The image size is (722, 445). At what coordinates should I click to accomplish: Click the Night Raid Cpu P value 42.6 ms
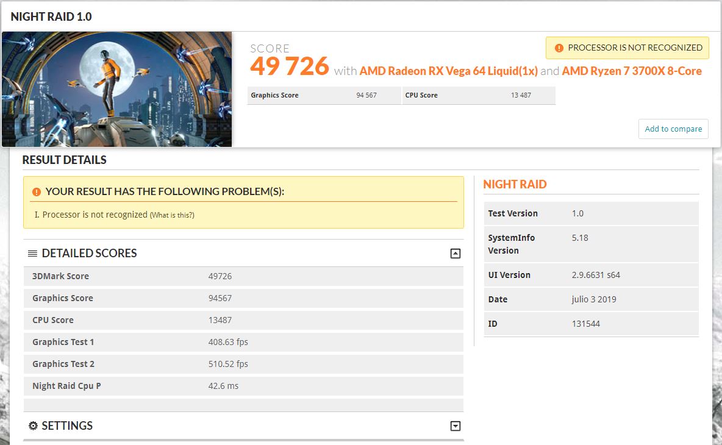(x=223, y=386)
